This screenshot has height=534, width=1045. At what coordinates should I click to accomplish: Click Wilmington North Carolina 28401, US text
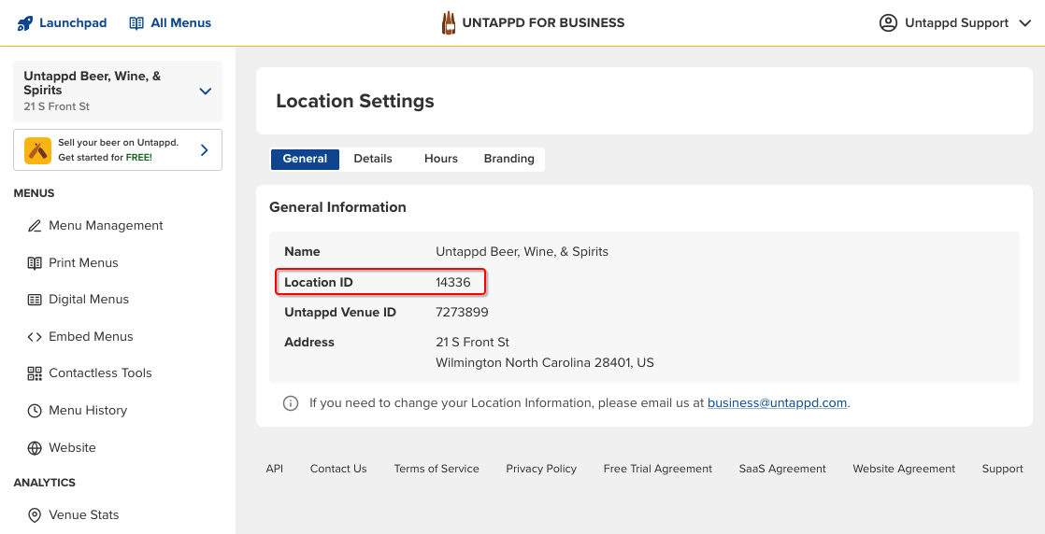545,363
